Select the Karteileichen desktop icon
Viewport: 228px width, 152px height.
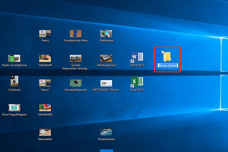point(106,132)
